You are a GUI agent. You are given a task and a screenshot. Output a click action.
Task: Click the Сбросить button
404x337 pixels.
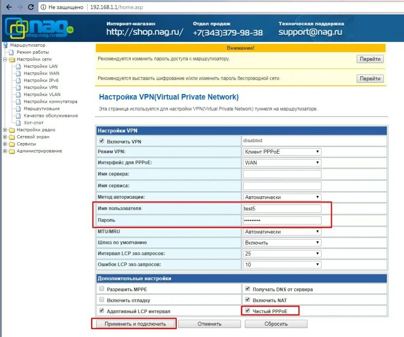pyautogui.click(x=276, y=324)
